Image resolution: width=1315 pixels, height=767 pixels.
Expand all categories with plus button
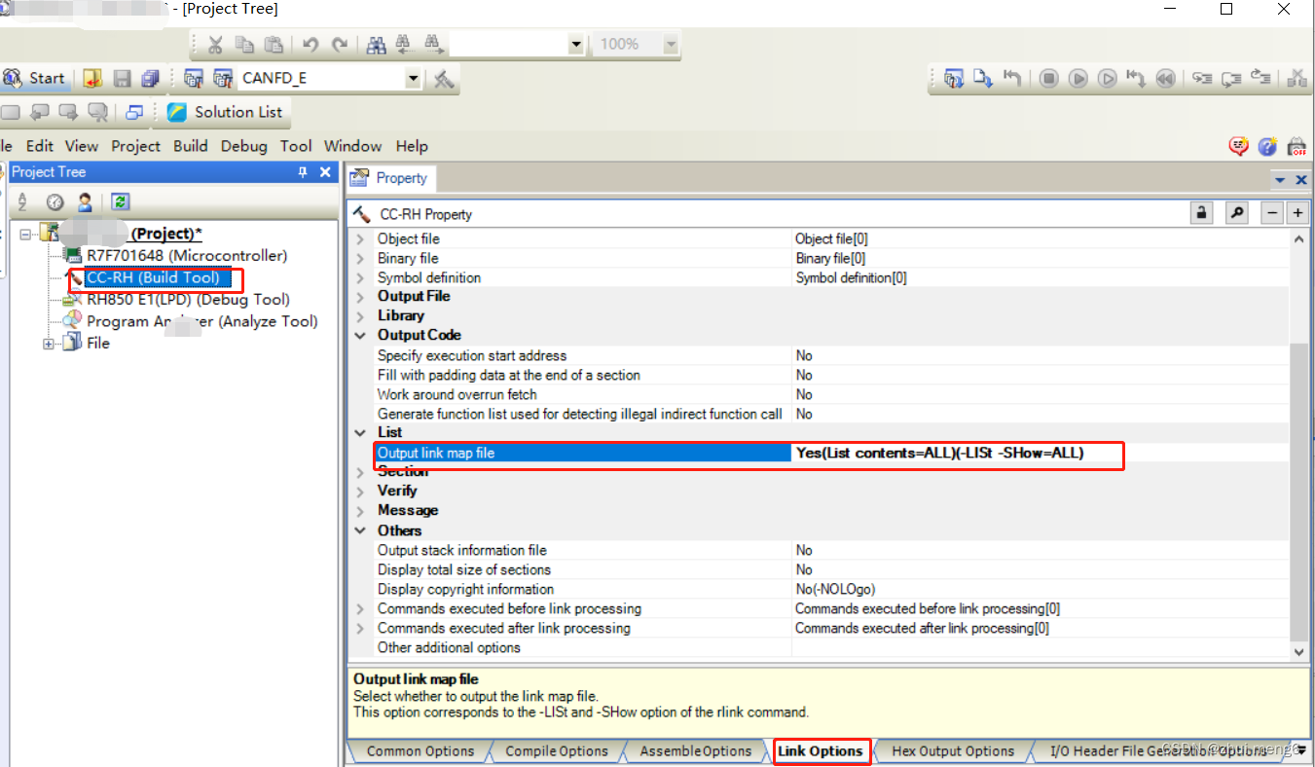pos(1297,213)
